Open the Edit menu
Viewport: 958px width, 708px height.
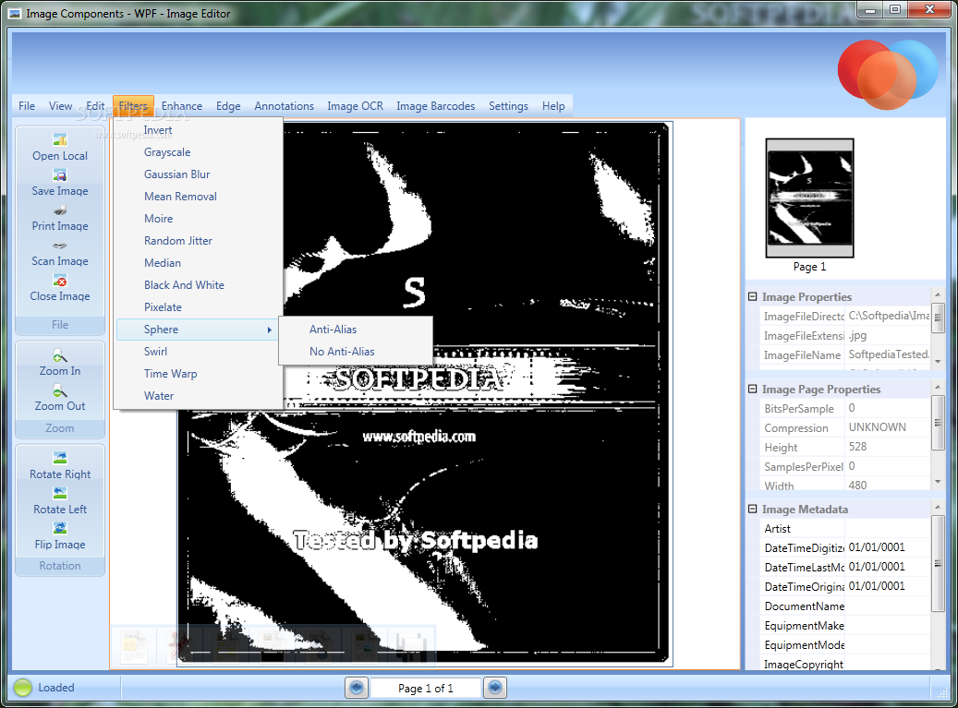[95, 106]
